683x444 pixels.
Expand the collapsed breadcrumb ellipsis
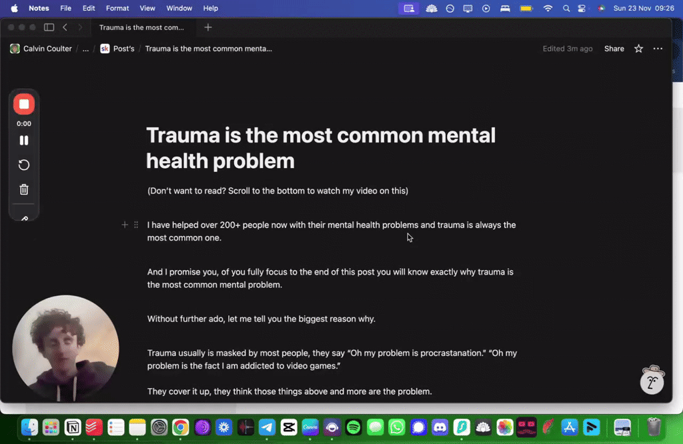click(84, 49)
